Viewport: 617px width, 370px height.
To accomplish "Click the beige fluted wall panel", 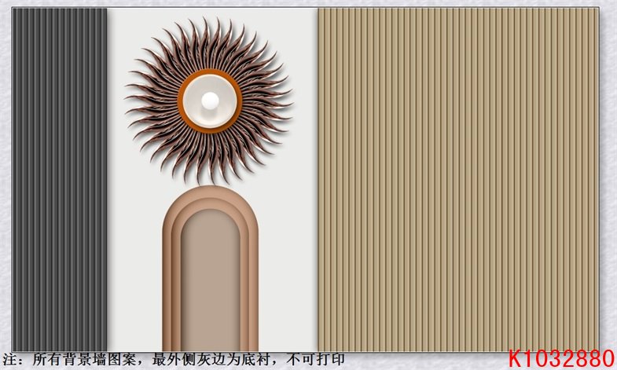I will pyautogui.click(x=458, y=179).
